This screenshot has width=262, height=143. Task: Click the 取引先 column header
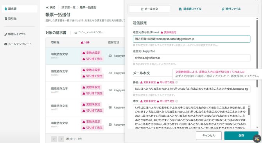tap(55, 42)
